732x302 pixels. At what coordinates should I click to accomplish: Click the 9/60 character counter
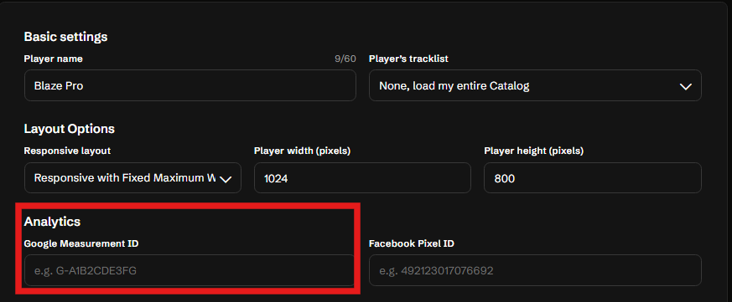point(345,59)
